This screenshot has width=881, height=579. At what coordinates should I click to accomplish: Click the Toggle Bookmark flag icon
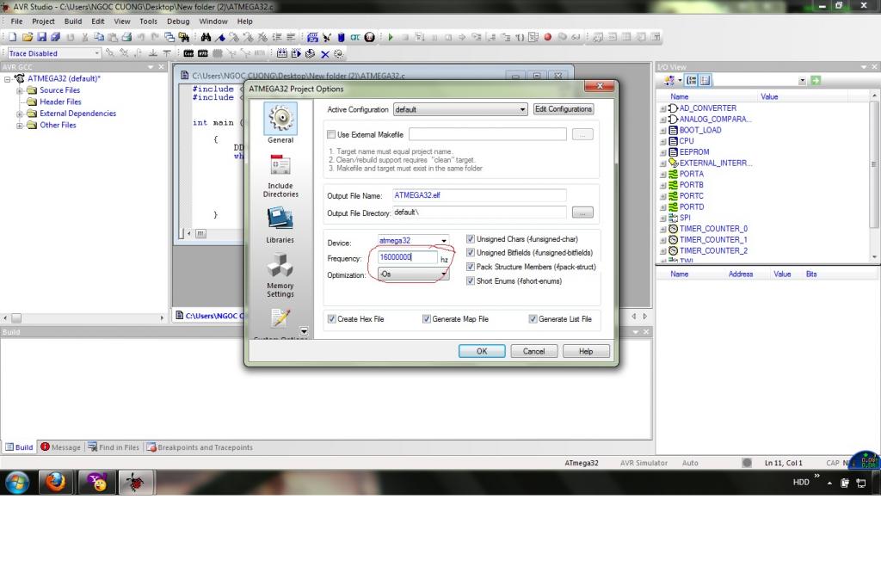220,37
